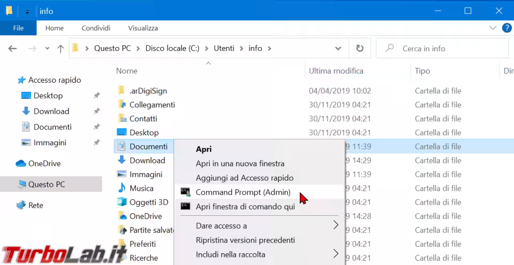514x265 pixels.
Task: Click the info breadcrumb segment
Action: 255,48
